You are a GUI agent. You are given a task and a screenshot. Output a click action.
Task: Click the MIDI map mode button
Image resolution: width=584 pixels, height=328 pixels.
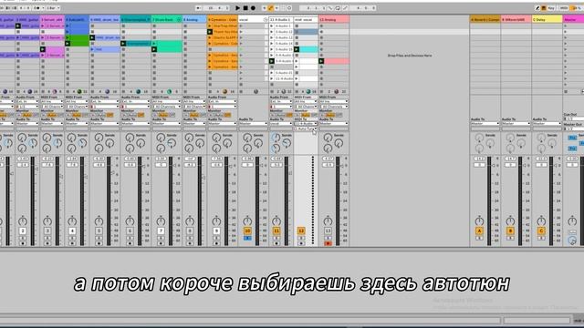(x=564, y=8)
